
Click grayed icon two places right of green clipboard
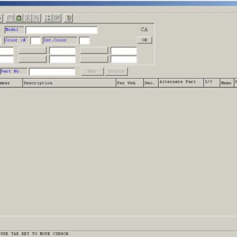click(36, 18)
